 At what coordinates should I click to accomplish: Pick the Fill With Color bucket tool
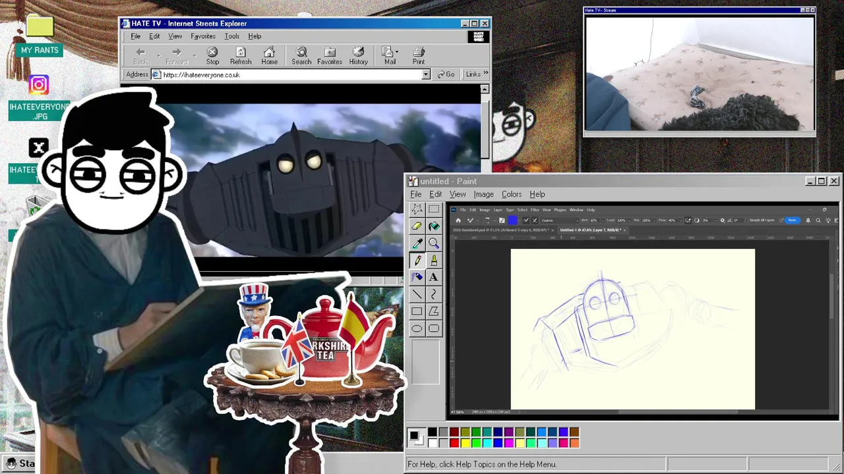tap(434, 226)
